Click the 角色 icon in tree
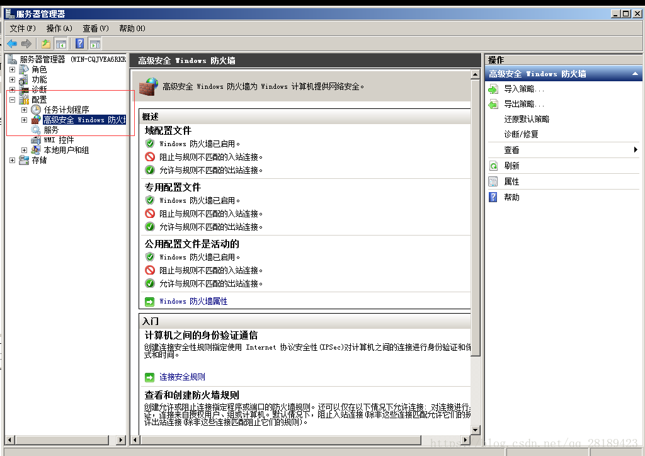The image size is (645, 456). 25,69
